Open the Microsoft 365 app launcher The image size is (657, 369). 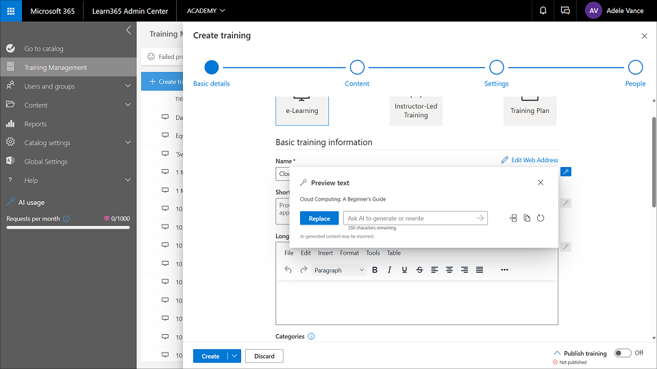(x=11, y=11)
